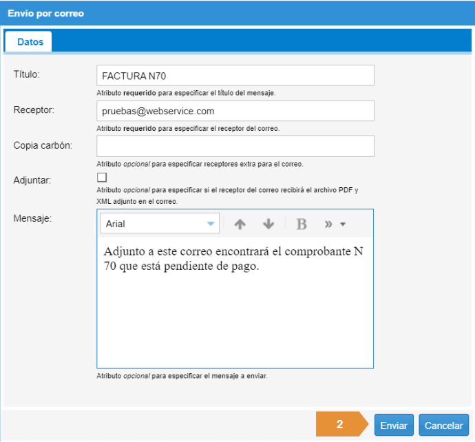This screenshot has height=442, width=475.
Task: Click the empty Copia carbón field
Action: coord(235,146)
